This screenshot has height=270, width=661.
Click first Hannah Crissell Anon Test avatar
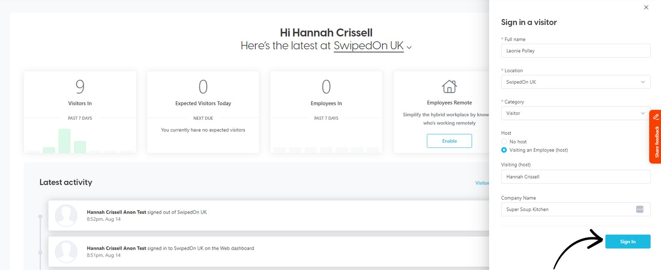pos(66,215)
